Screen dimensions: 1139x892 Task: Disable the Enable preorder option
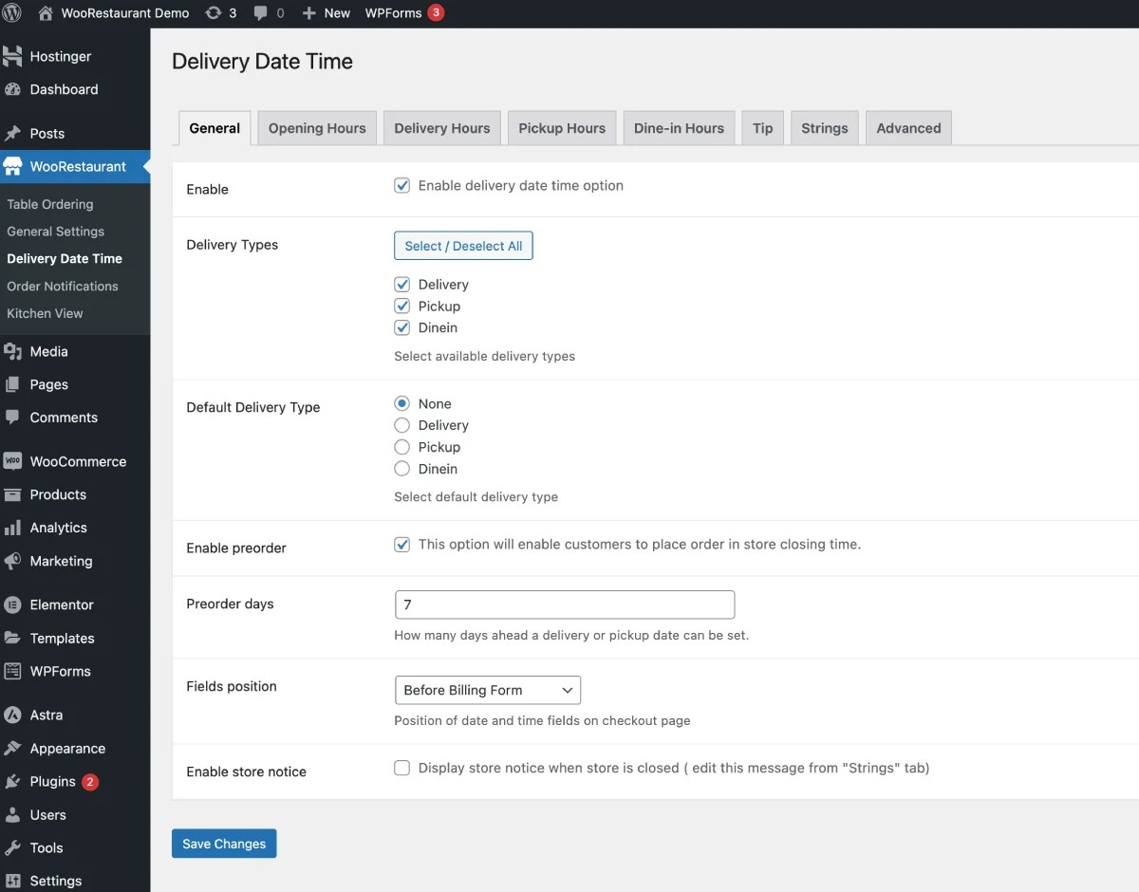pos(401,544)
